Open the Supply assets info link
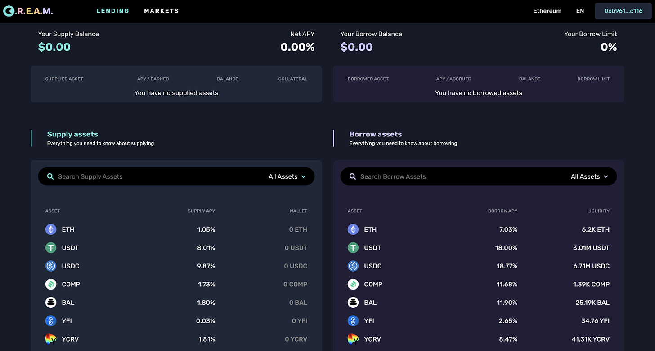Image resolution: width=655 pixels, height=351 pixels. click(72, 134)
